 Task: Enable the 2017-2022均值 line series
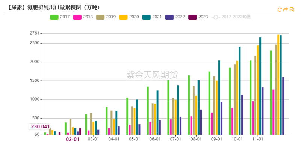(231, 17)
